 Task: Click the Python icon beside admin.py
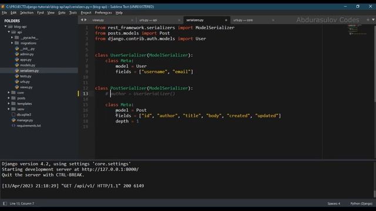tap(17, 54)
